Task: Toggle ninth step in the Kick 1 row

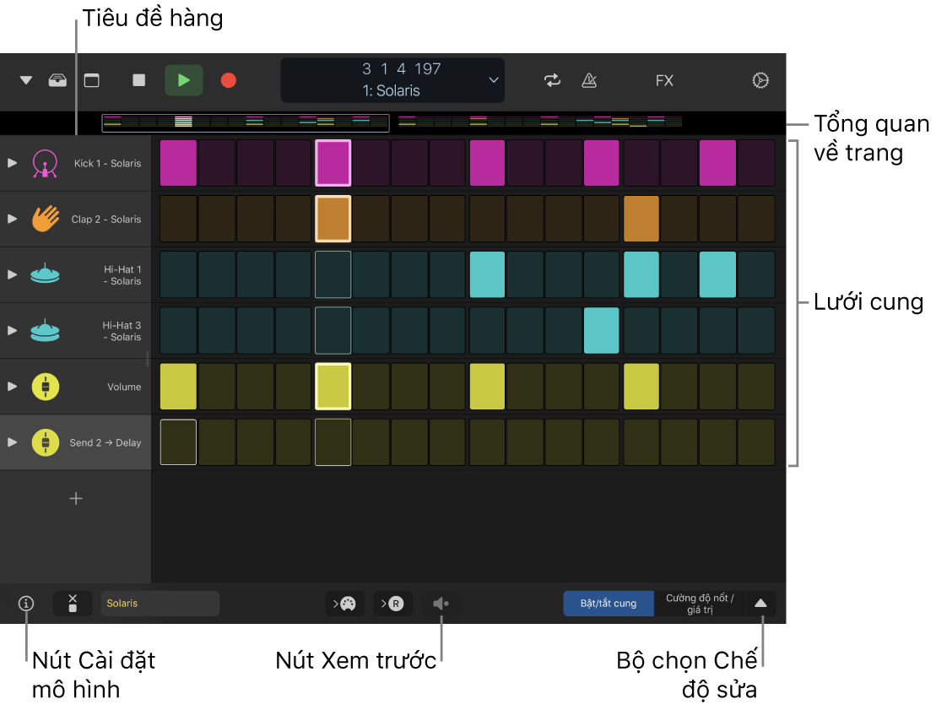Action: [x=487, y=163]
